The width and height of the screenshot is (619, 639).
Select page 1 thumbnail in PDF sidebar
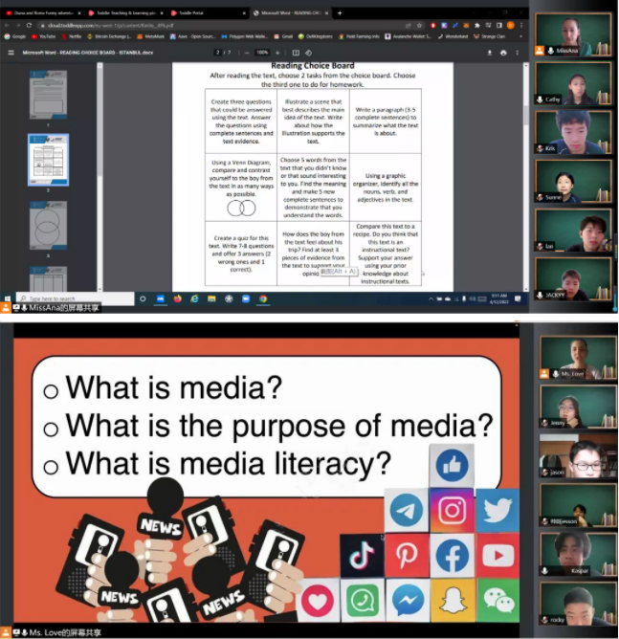(48, 95)
